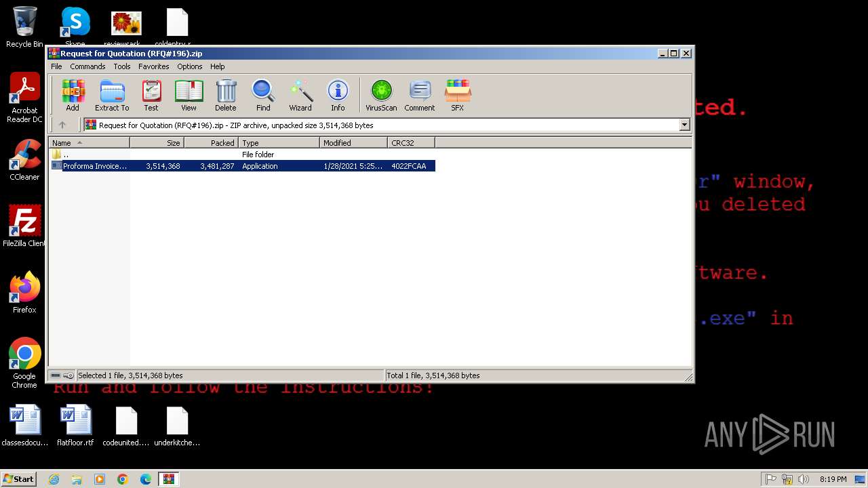This screenshot has width=868, height=488.
Task: Launch CCleaner from the desktop
Action: [24, 160]
